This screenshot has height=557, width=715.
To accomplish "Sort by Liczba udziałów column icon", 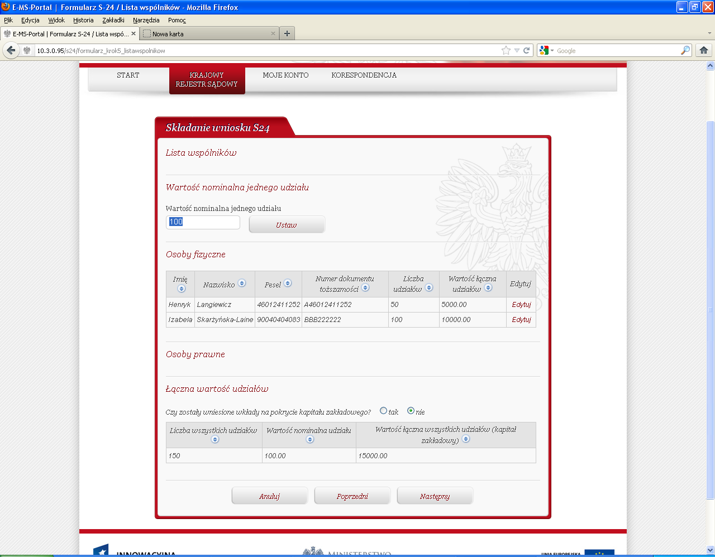I will (429, 287).
